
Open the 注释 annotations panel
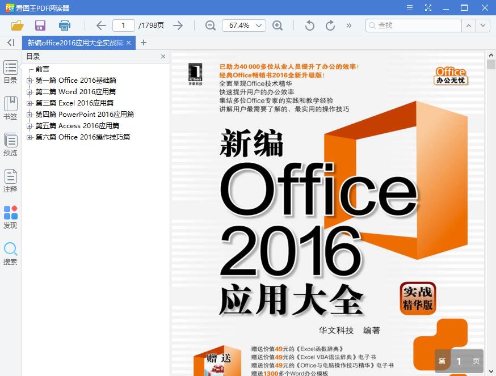[10, 181]
